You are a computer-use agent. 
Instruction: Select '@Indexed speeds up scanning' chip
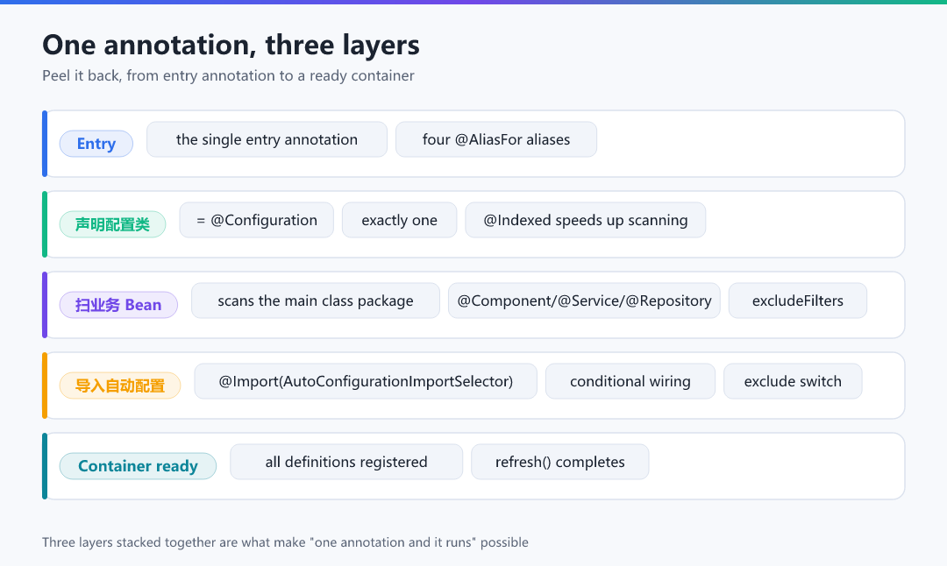tap(585, 220)
